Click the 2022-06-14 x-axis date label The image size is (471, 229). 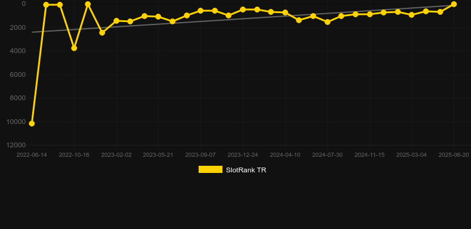click(32, 155)
